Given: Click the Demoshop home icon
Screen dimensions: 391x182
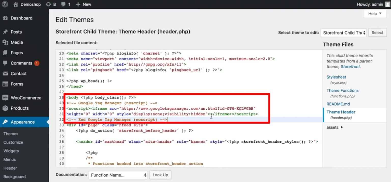Looking at the screenshot, I should [x=15, y=4].
